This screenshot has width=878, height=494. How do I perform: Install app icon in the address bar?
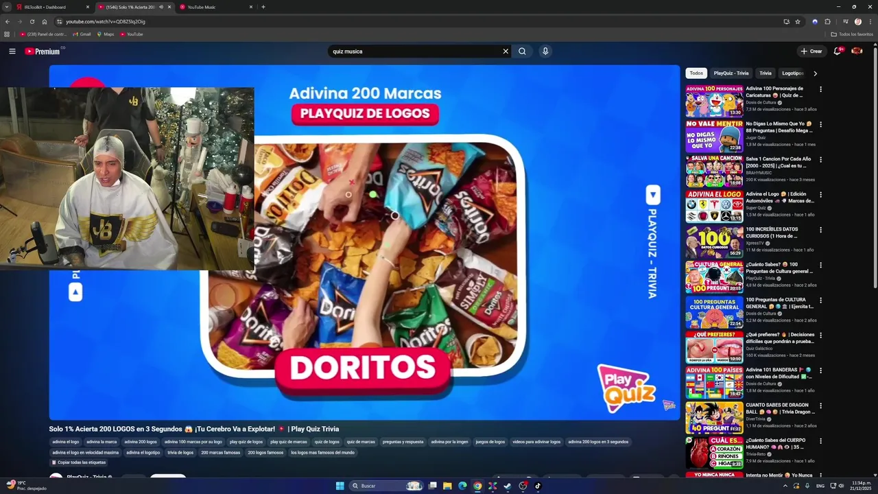786,22
